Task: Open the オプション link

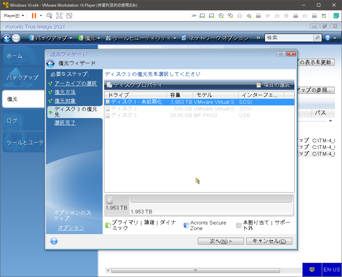Action: click(x=71, y=227)
